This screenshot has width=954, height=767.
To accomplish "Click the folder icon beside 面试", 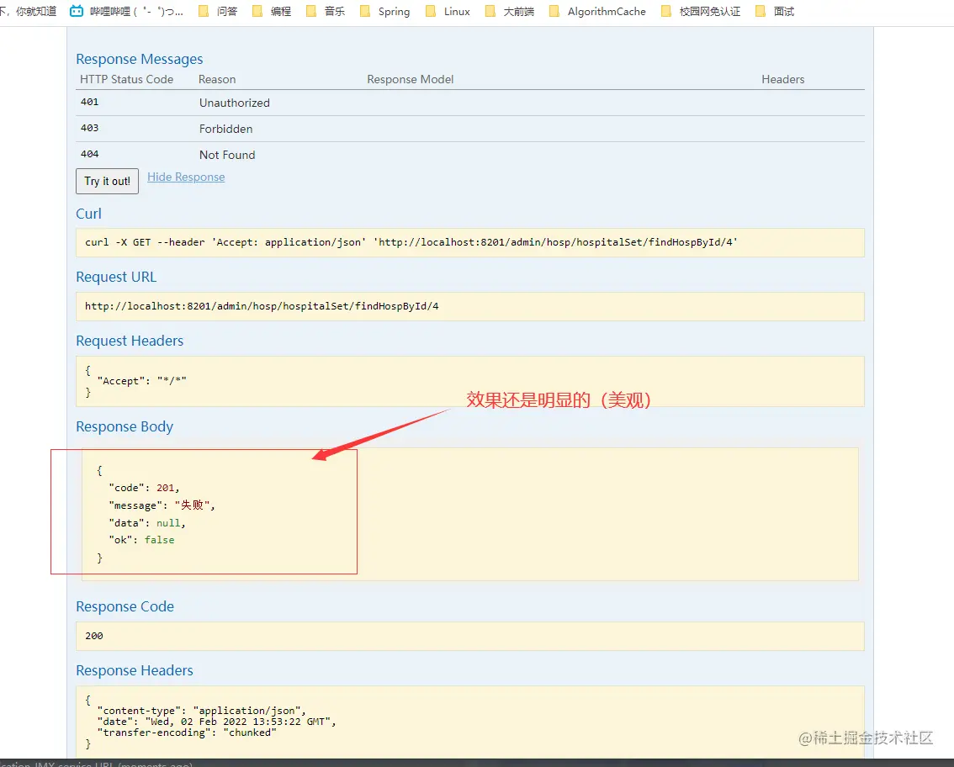I will pyautogui.click(x=761, y=11).
